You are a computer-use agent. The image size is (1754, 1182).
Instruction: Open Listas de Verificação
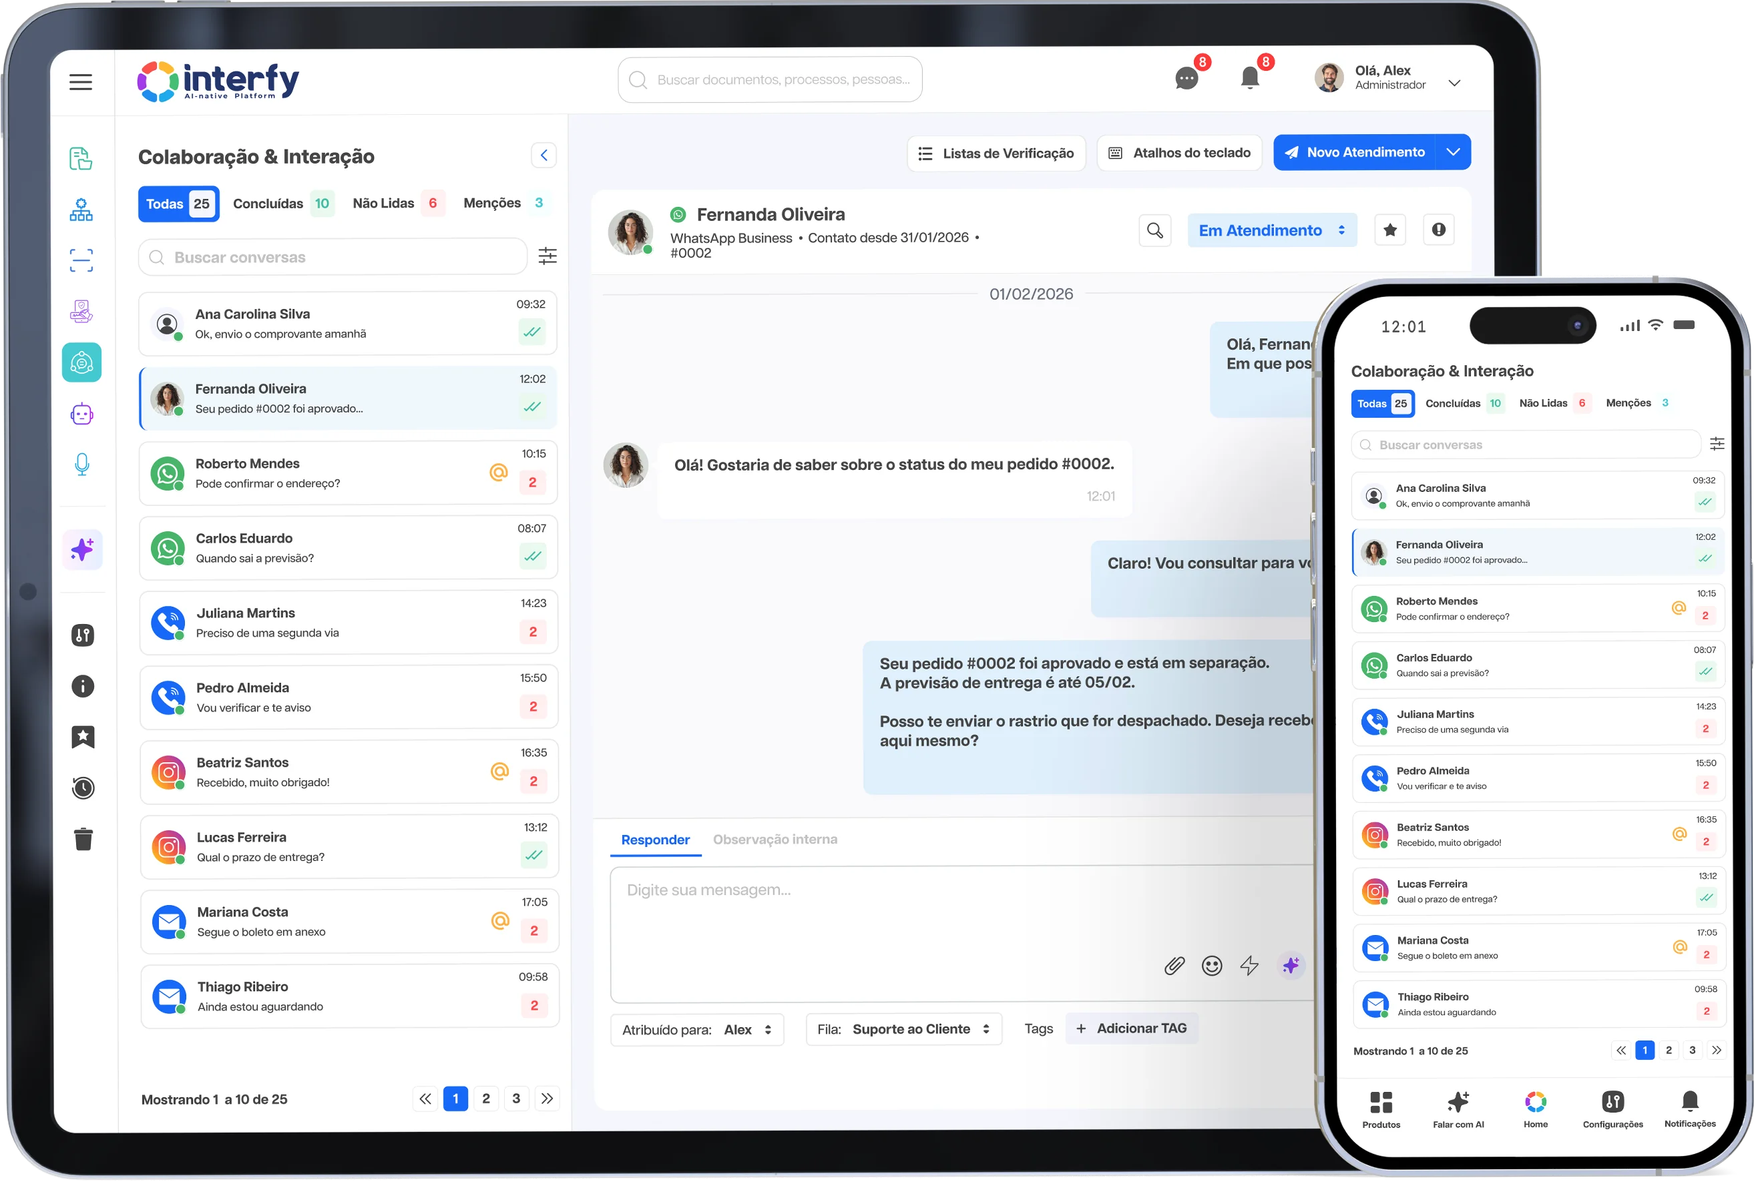[x=996, y=154]
